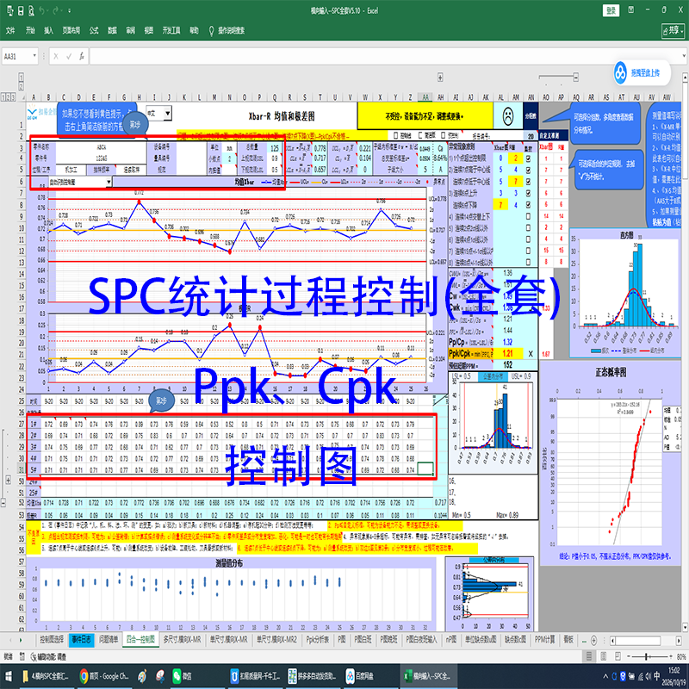Screen dimensions: 689x689
Task: Open the 插入 Insert ribbon tab
Action: tap(48, 30)
